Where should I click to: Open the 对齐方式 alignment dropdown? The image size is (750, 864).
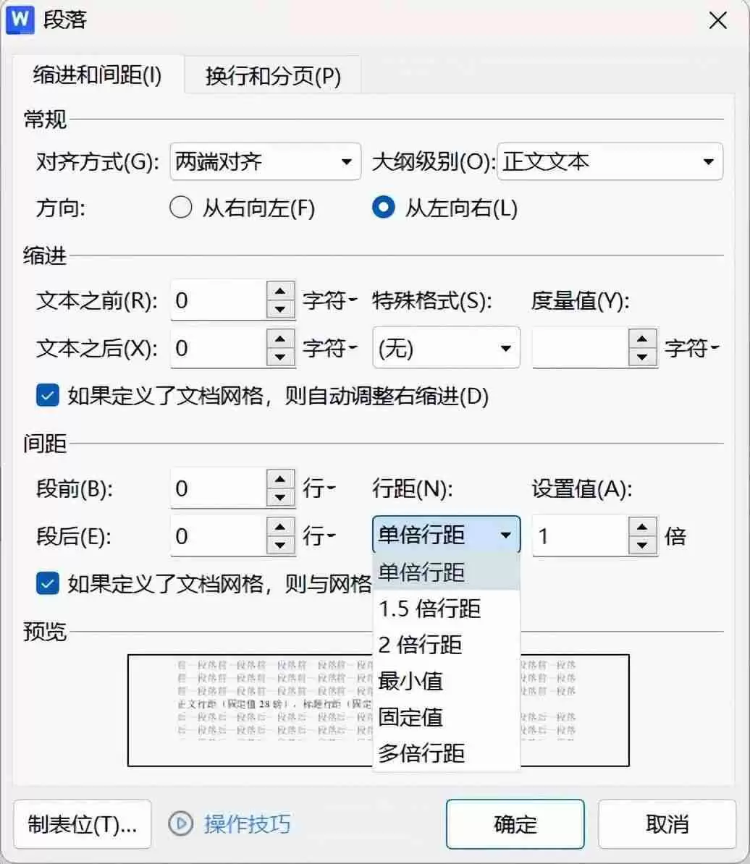346,161
